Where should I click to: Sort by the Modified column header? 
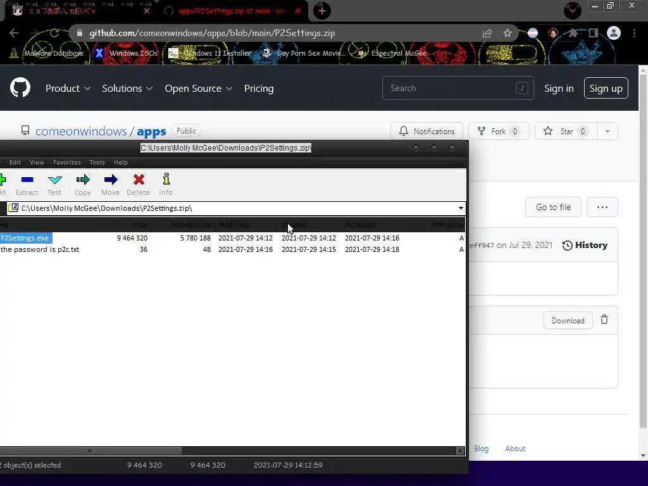(246, 225)
